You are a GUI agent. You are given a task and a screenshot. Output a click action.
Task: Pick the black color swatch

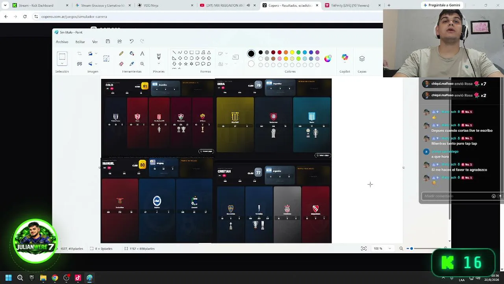tap(261, 52)
